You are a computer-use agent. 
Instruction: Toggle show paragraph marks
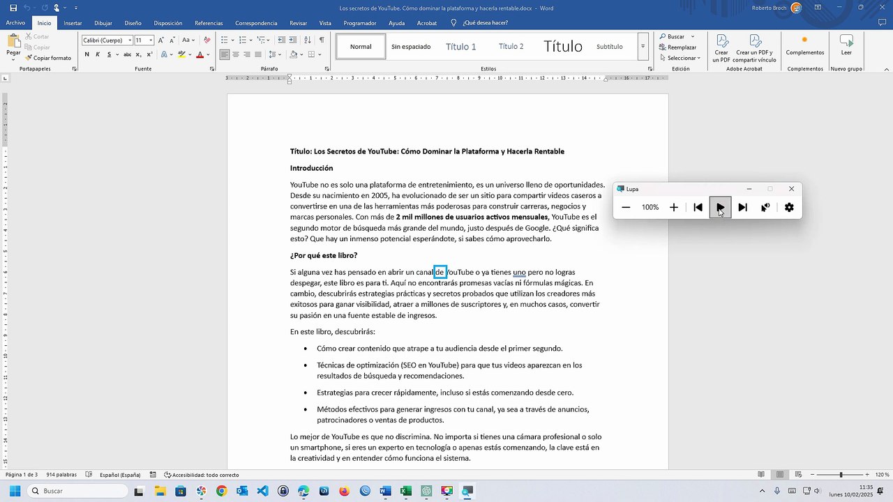coord(322,40)
